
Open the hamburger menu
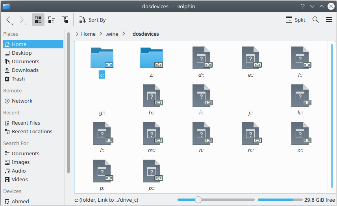[329, 20]
